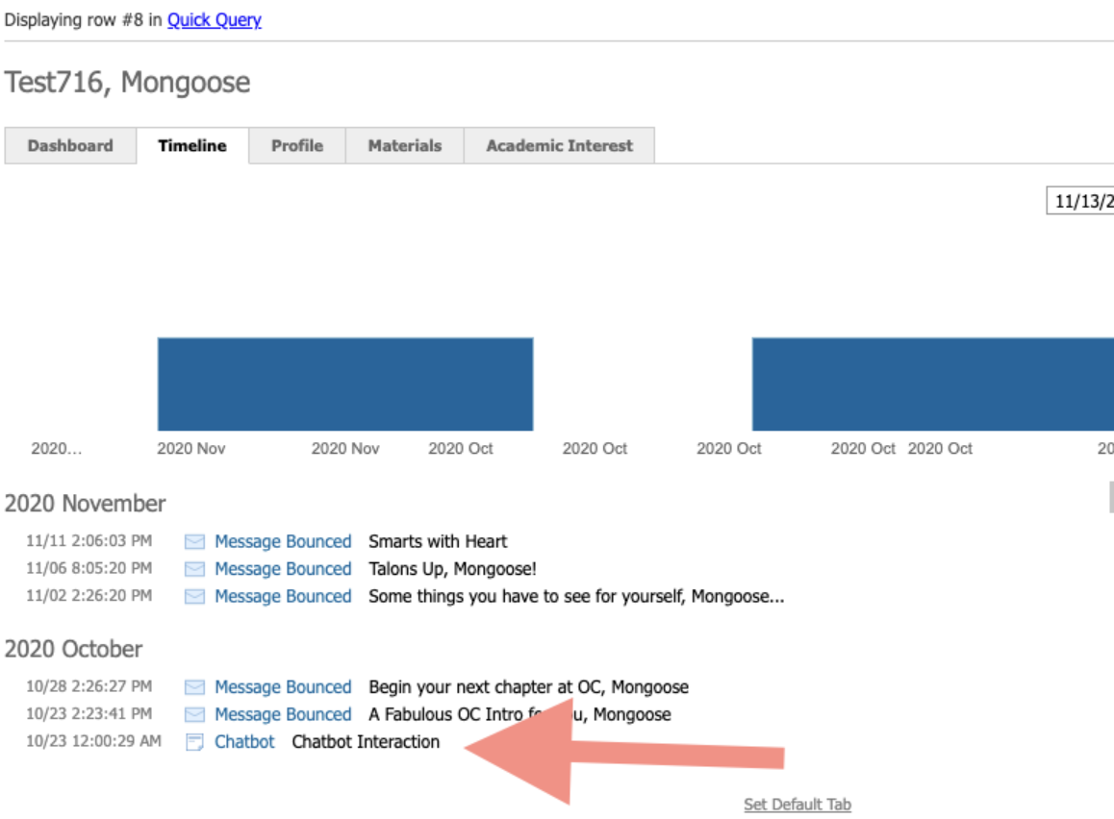Open the Quick Query link
This screenshot has height=819, width=1114.
point(214,20)
